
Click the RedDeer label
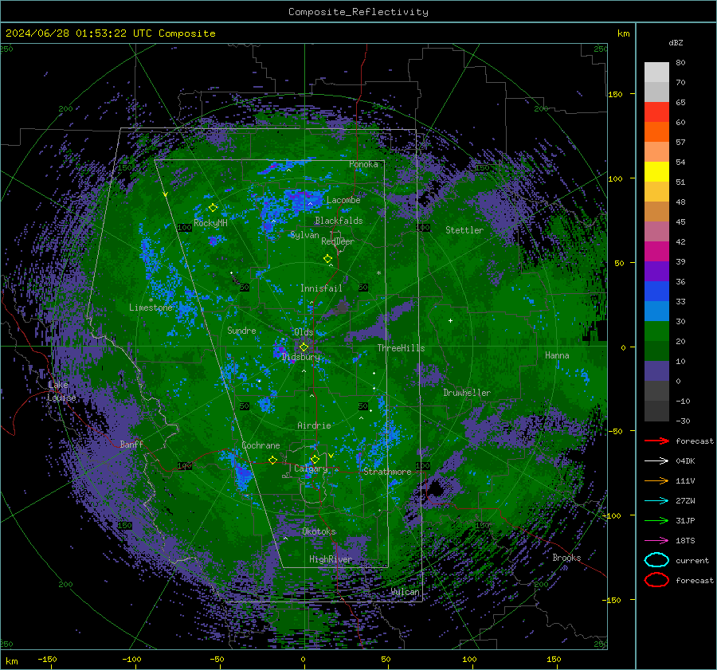coord(338,241)
